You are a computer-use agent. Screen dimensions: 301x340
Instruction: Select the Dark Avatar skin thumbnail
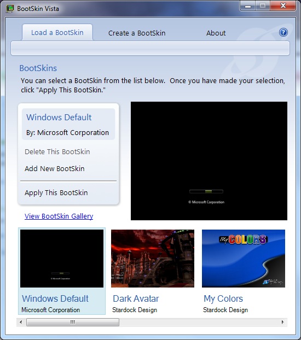[153, 259]
